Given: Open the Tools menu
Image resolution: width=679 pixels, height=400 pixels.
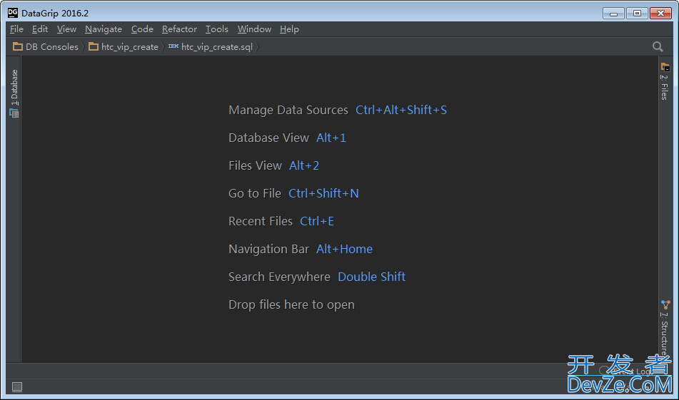Looking at the screenshot, I should (216, 29).
